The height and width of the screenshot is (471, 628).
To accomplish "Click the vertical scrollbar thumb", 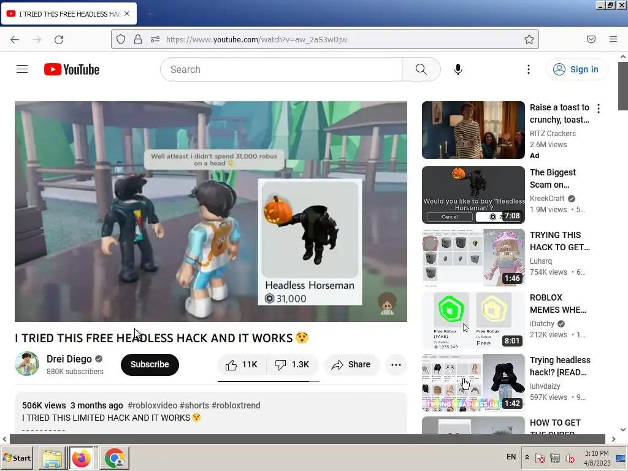I will tap(623, 86).
